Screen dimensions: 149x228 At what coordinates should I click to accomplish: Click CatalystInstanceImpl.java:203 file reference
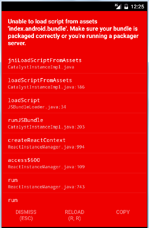point(46,127)
